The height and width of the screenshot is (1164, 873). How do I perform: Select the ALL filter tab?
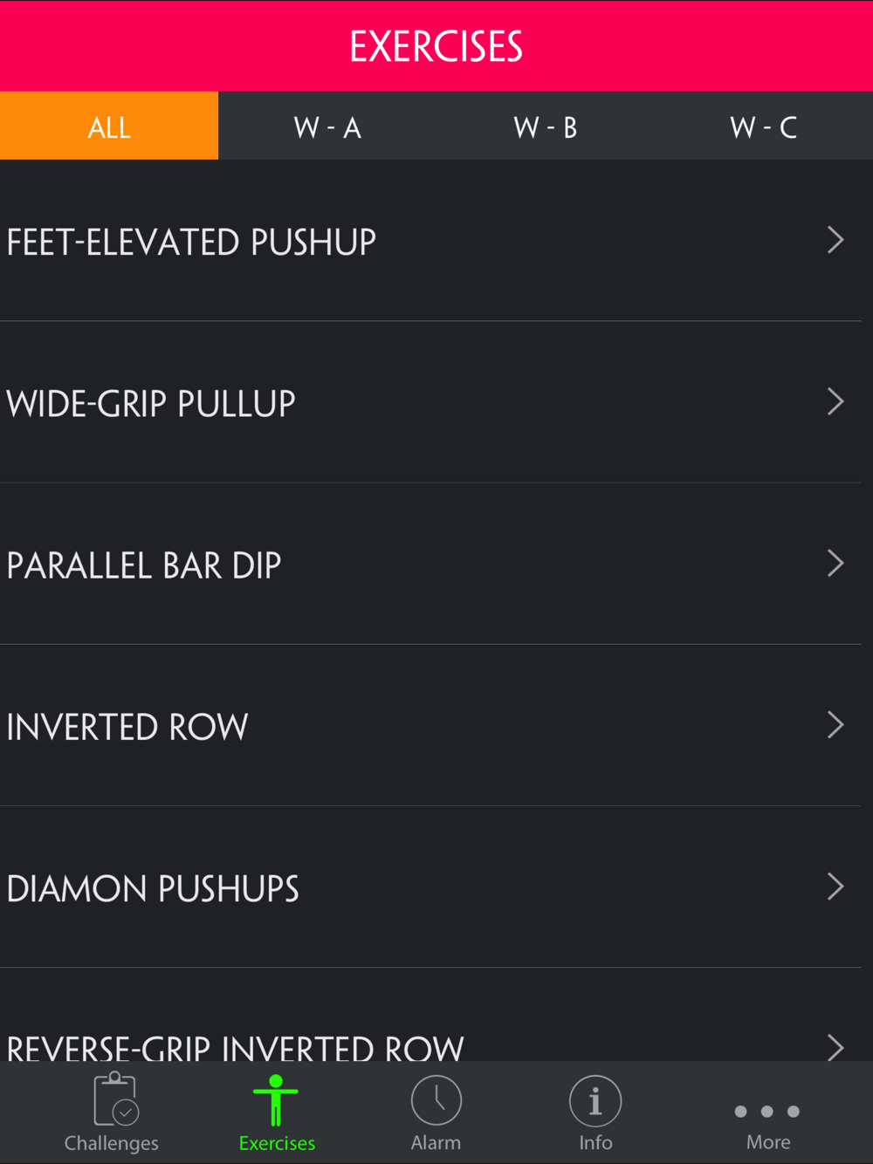click(109, 126)
